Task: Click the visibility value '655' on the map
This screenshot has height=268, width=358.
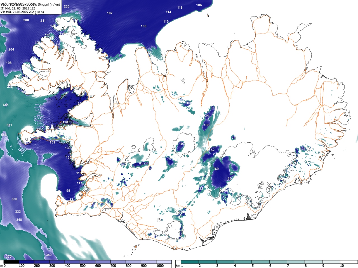Action: (x=6, y=105)
